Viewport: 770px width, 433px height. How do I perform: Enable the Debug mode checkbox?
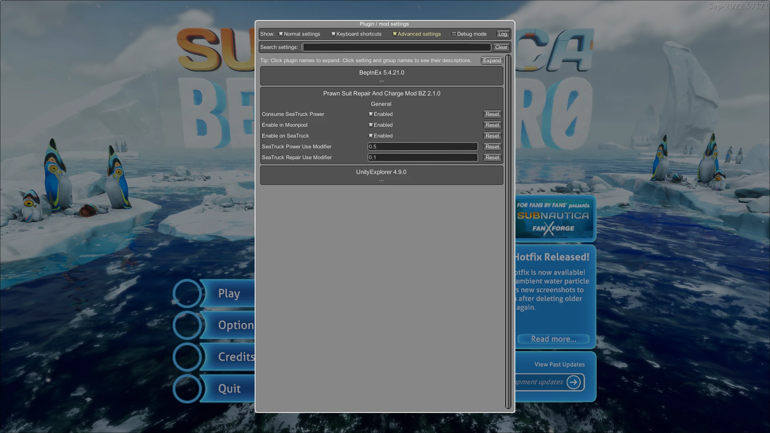[x=454, y=34]
